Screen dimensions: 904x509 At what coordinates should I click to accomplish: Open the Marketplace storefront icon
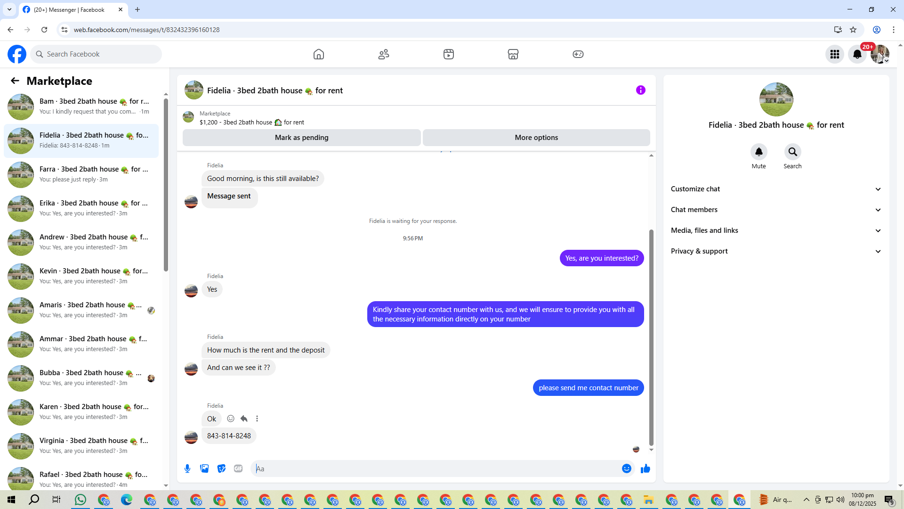point(513,54)
